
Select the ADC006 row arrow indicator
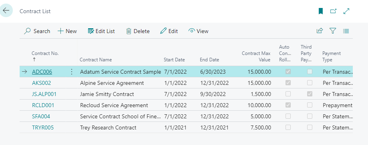click(24, 72)
